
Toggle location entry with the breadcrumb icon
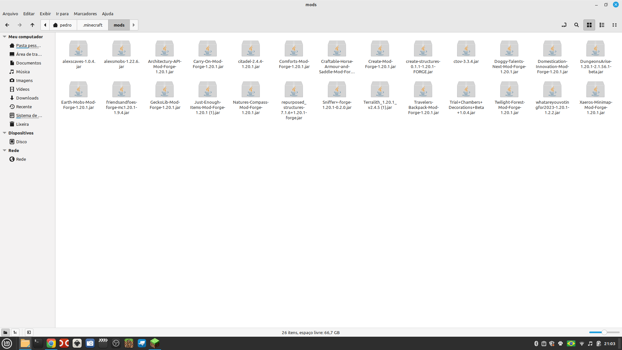[564, 25]
